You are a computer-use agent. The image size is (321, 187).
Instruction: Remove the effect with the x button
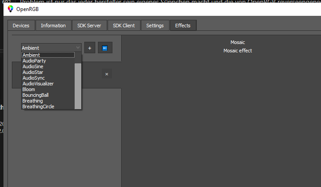(107, 74)
